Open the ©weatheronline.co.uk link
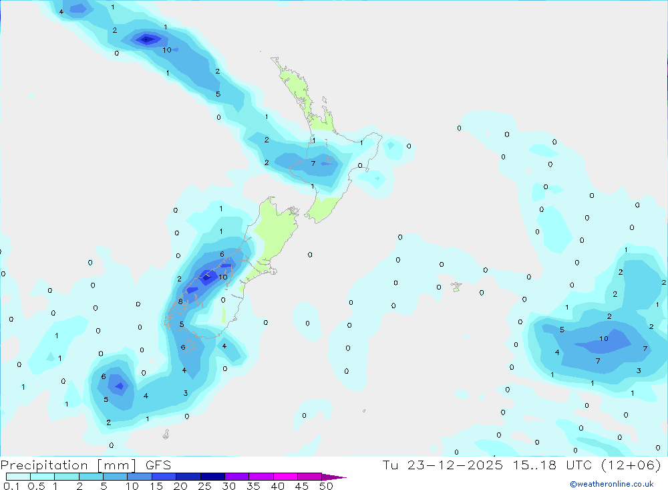 pos(612,484)
